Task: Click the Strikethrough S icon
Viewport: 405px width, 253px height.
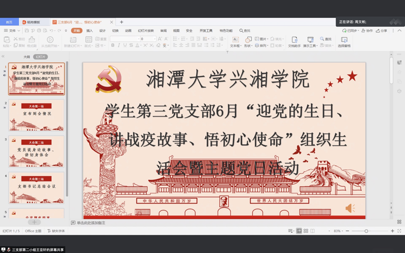Action: click(x=131, y=45)
